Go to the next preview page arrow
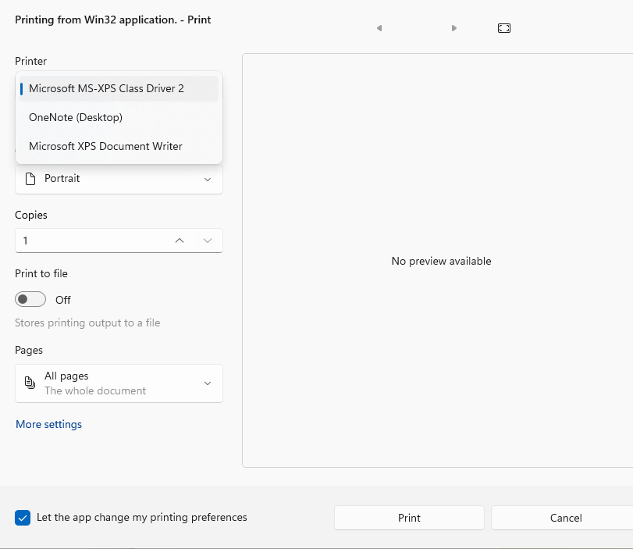Screen dimensions: 633x549 (454, 28)
